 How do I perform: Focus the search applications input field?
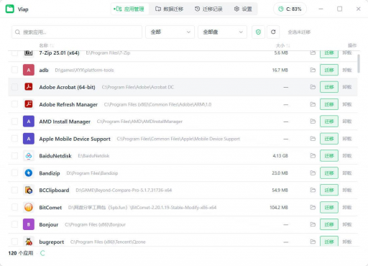click(x=77, y=32)
